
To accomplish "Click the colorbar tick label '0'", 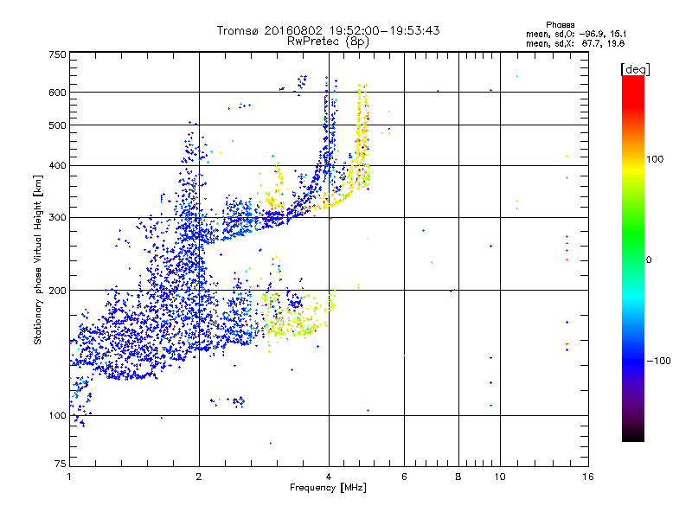I will [648, 260].
